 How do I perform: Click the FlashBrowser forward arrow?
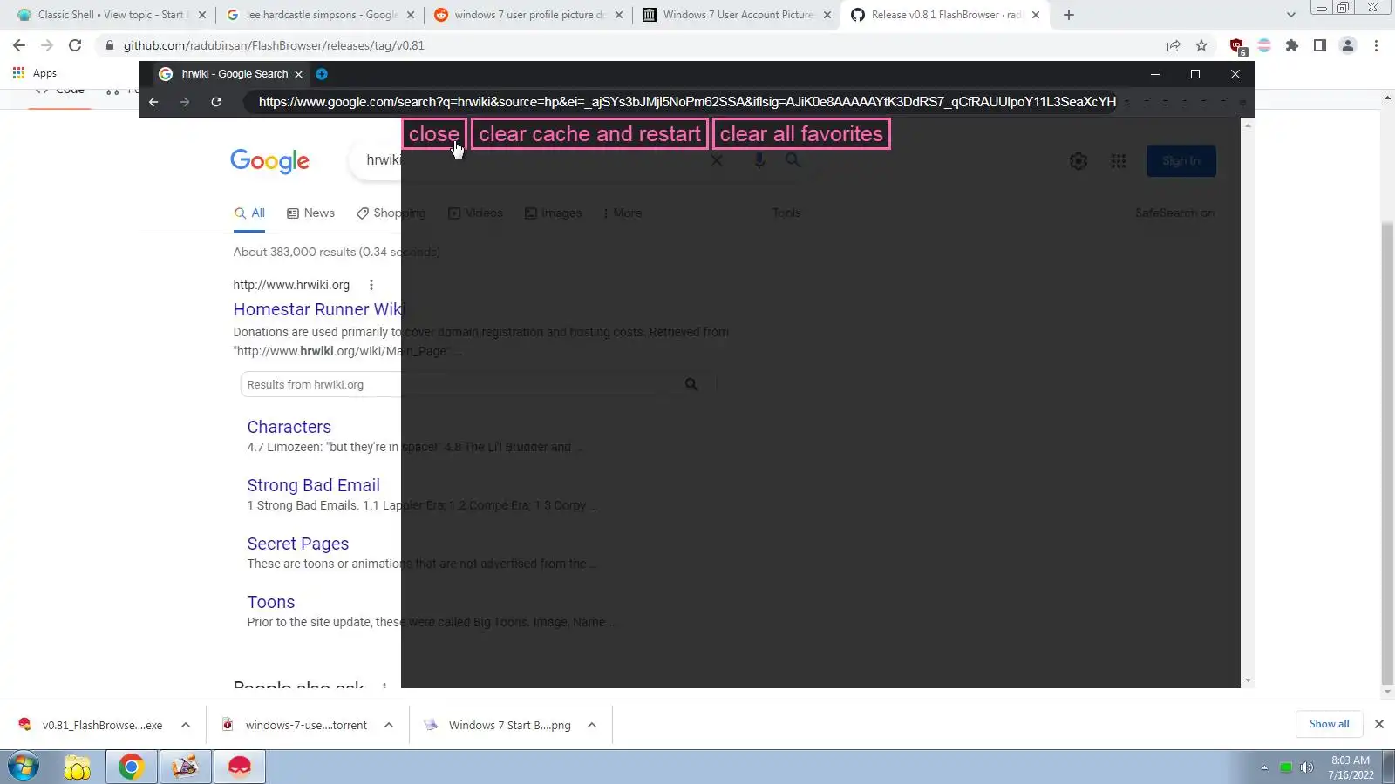[185, 102]
